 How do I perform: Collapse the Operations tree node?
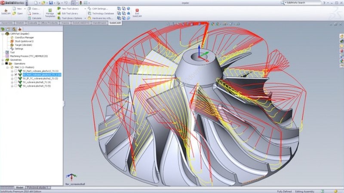[3, 64]
